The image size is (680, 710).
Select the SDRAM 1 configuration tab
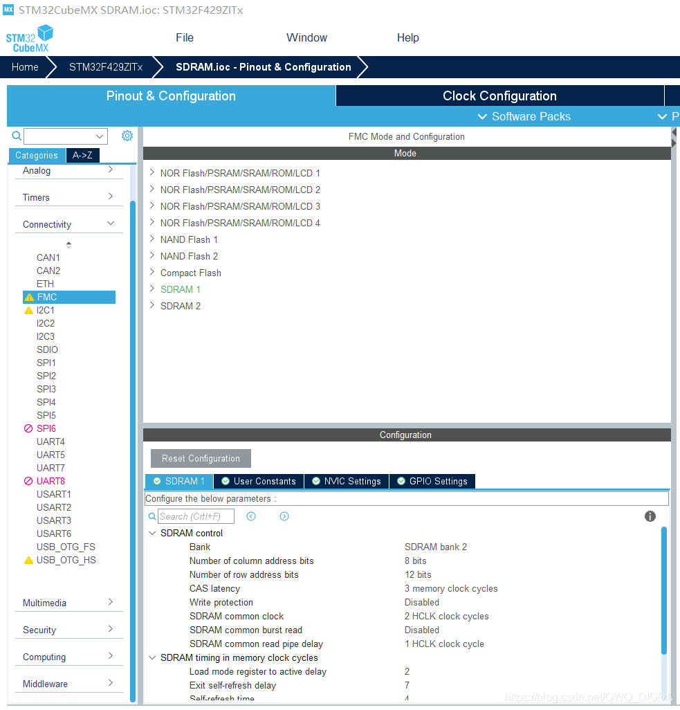coord(179,481)
